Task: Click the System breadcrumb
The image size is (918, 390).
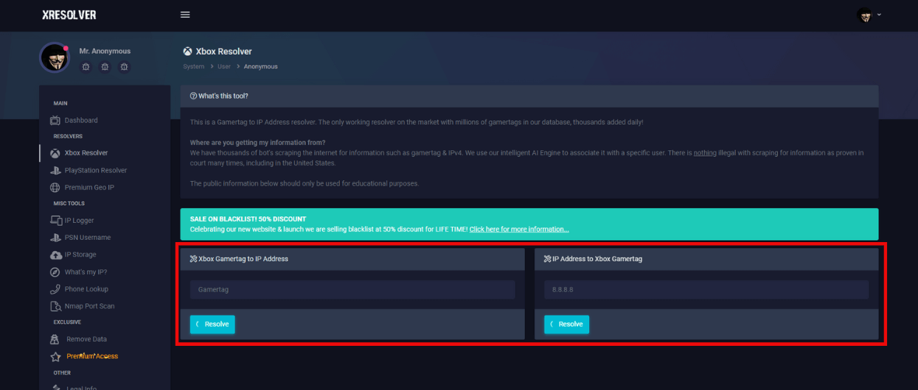Action: coord(194,66)
